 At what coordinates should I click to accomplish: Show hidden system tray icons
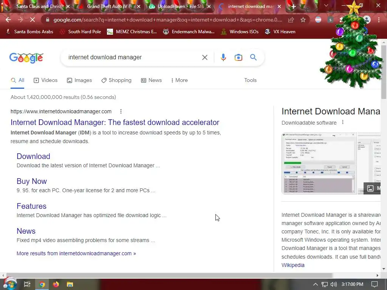[315, 284]
